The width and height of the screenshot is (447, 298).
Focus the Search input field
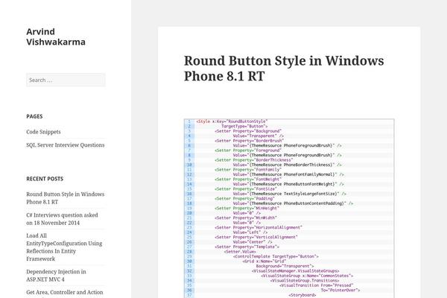pos(66,80)
